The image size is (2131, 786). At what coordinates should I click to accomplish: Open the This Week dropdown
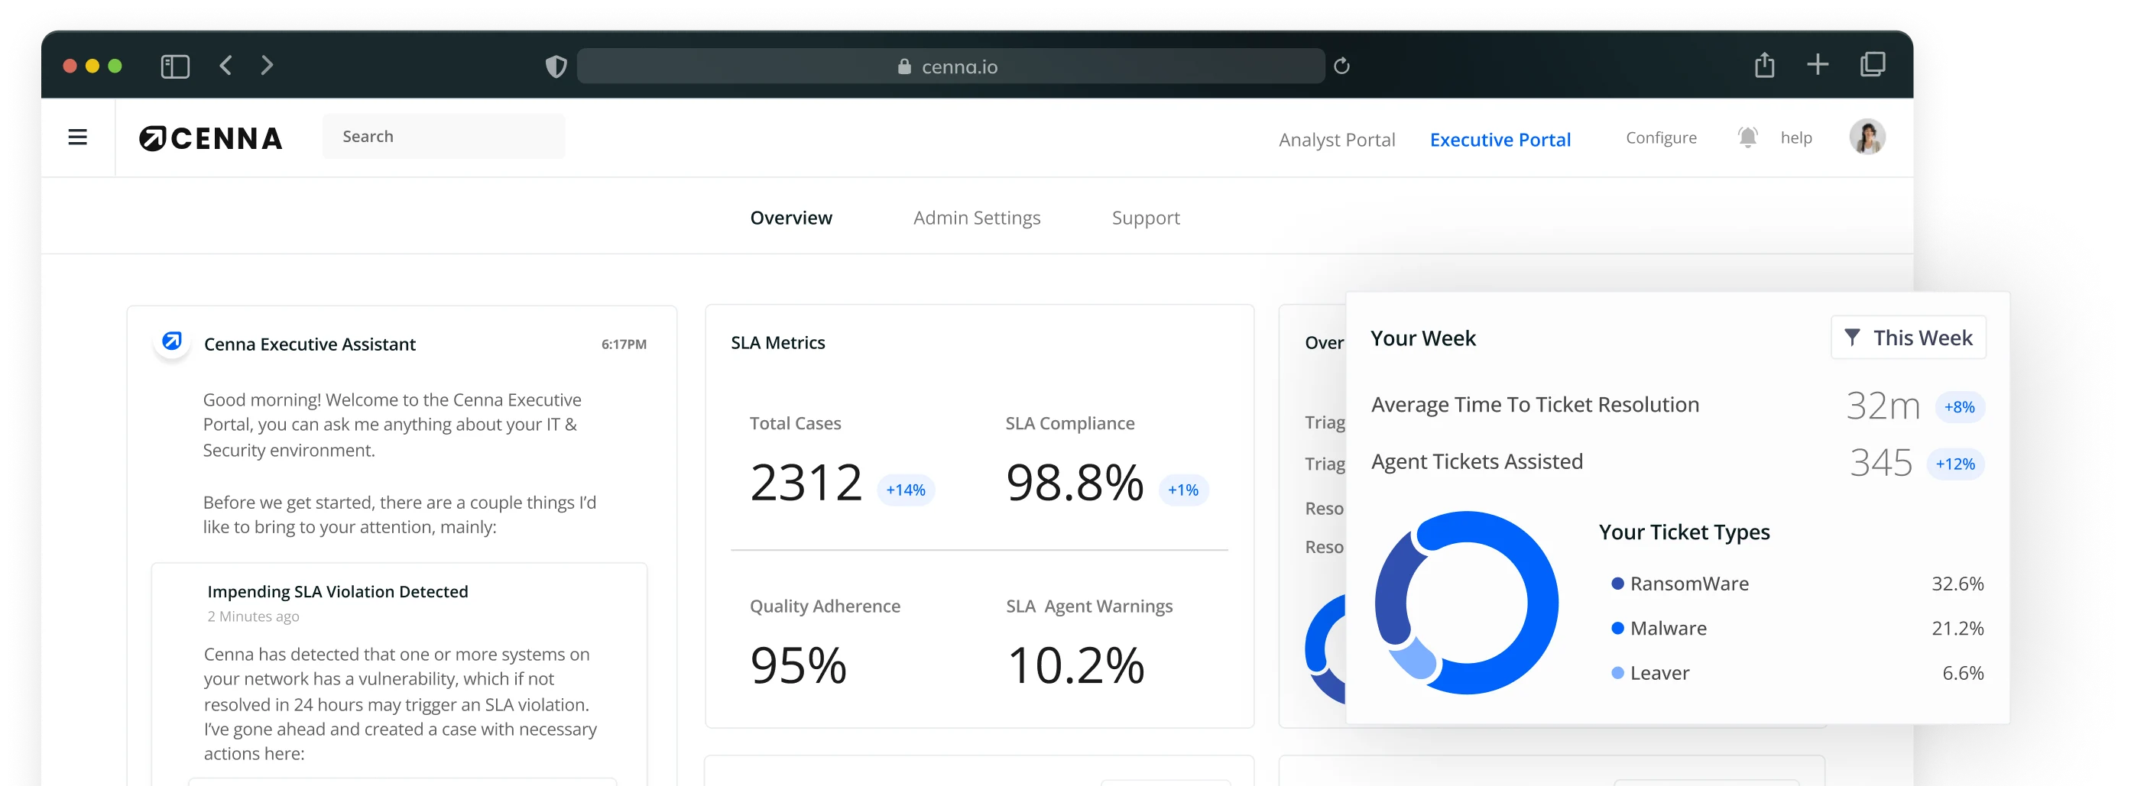point(1909,337)
